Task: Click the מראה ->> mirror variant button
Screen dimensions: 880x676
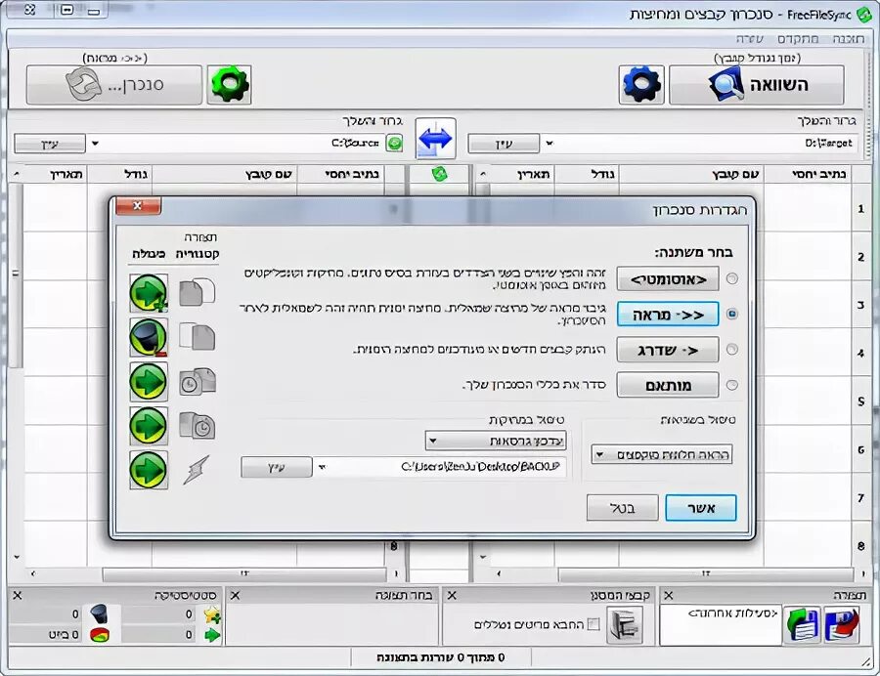Action: click(x=668, y=314)
